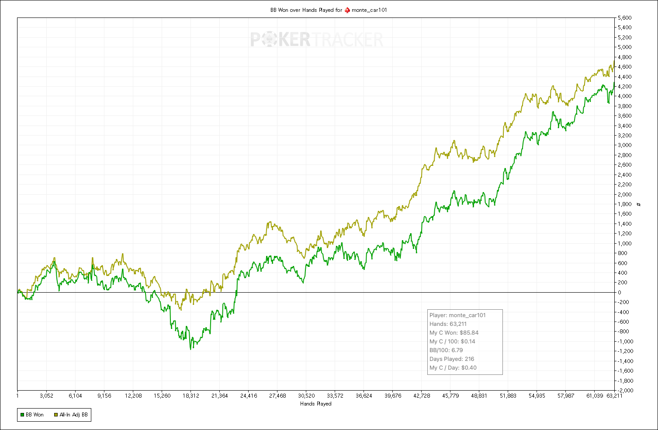The image size is (658, 430).
Task: Click the '5,600' y-axis tick label
Action: coord(625,18)
